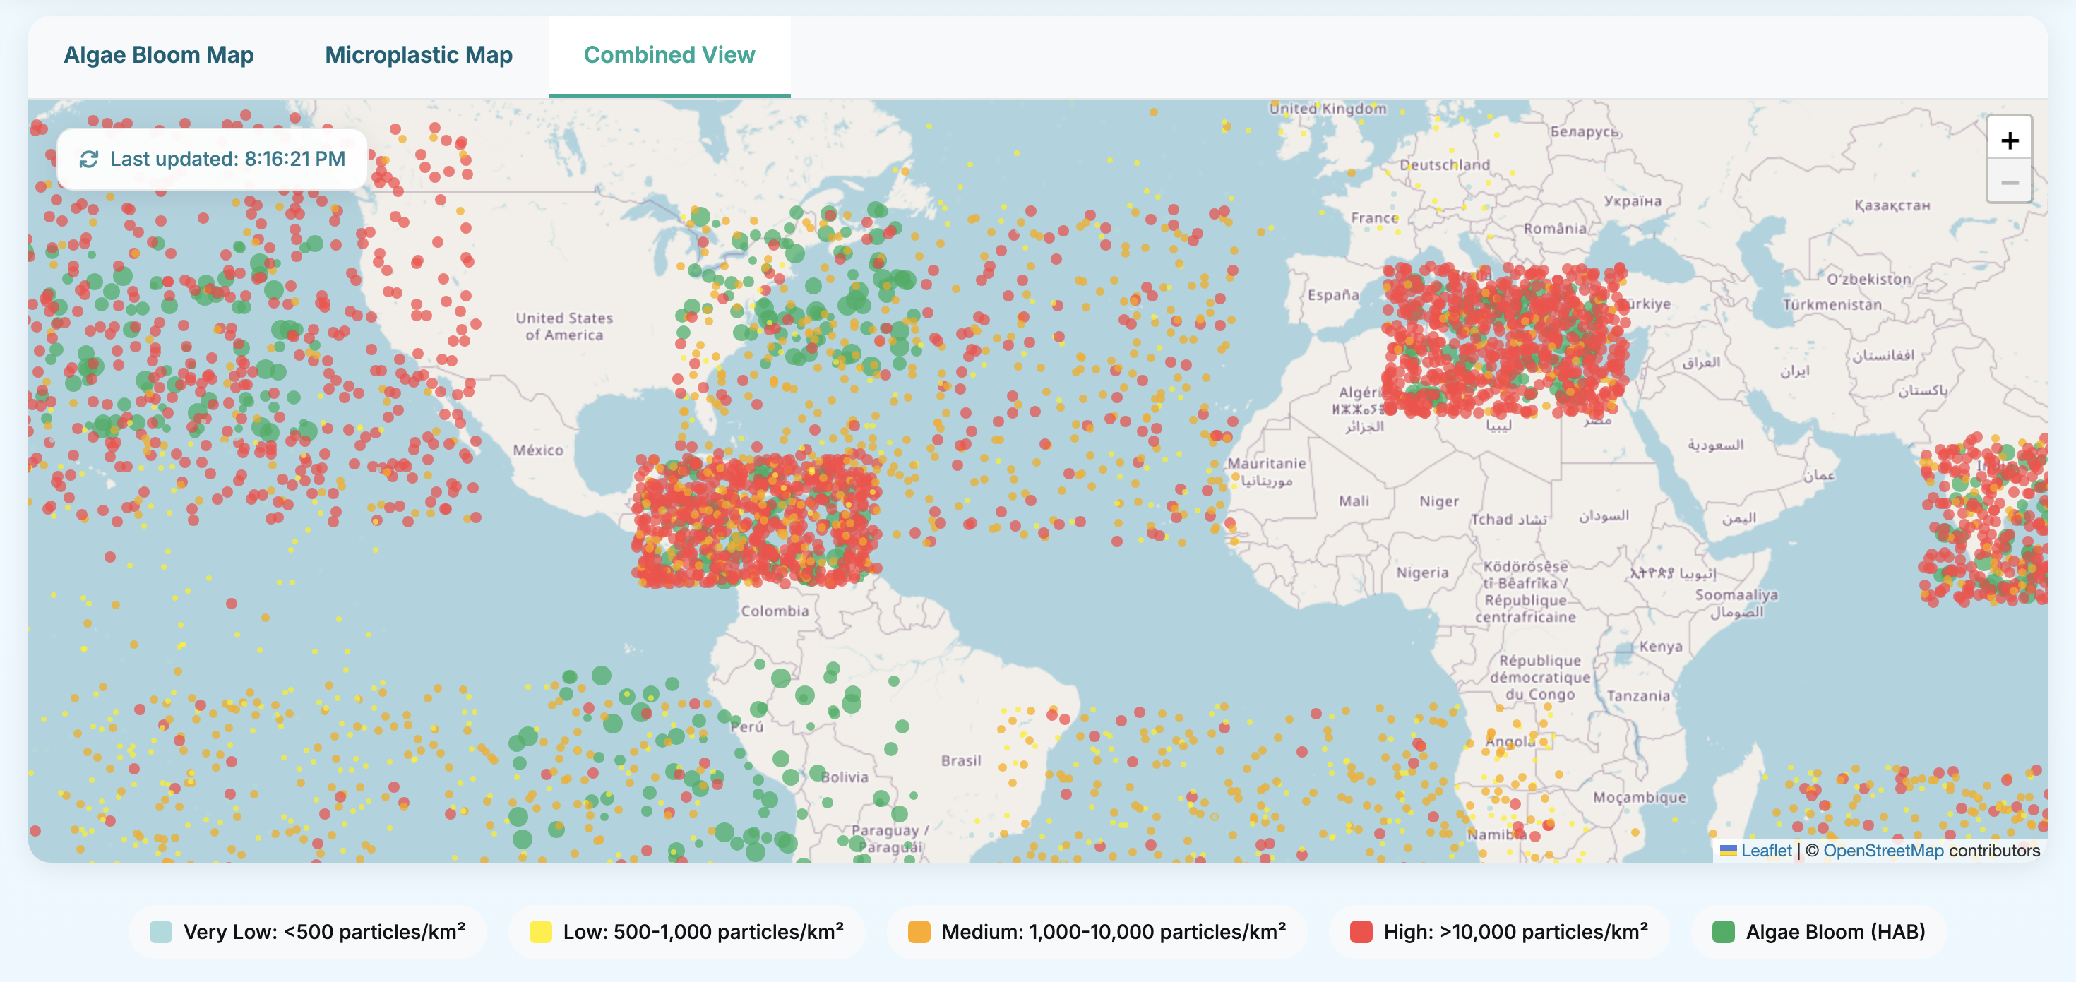Click the yellow Low legend swatch

coord(542,931)
